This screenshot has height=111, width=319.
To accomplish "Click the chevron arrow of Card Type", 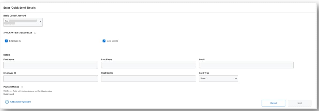I will 236,79.
